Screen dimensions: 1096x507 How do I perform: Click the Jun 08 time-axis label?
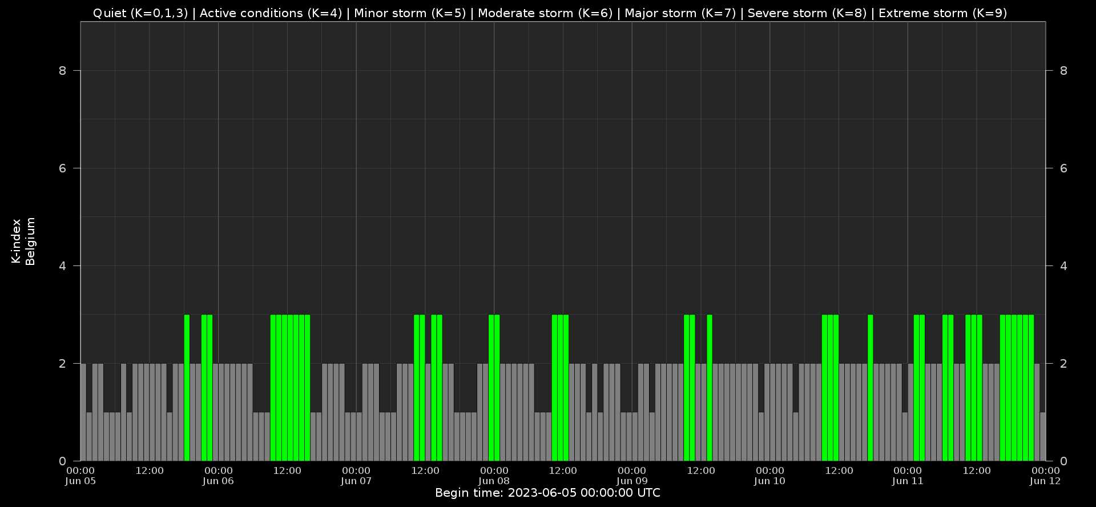click(494, 476)
